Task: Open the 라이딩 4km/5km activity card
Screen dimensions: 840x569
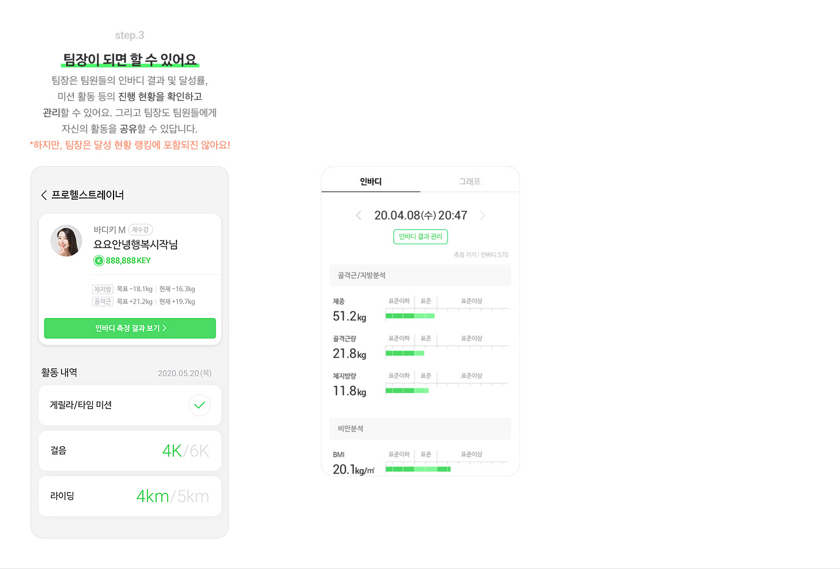Action: click(x=130, y=496)
